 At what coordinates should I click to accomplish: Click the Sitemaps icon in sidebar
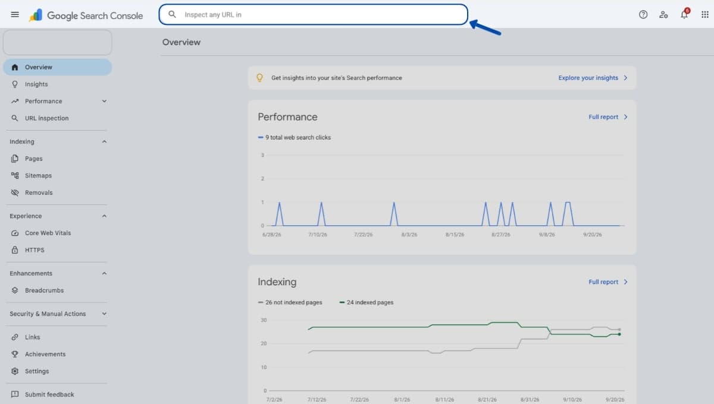15,175
